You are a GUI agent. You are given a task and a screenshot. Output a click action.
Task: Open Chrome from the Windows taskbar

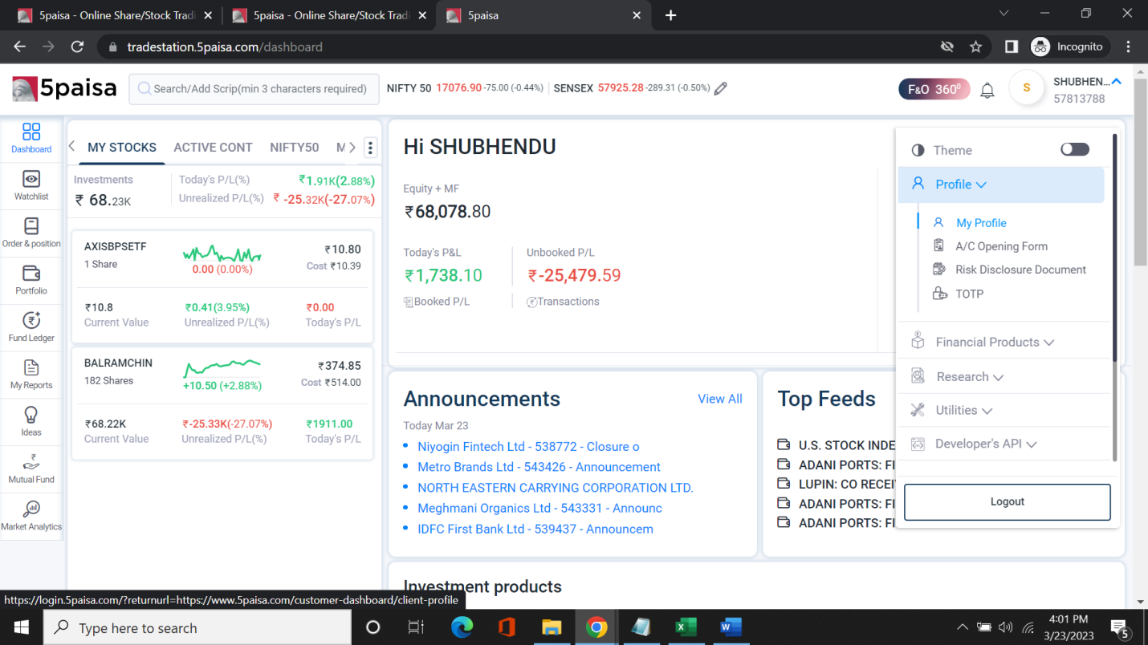point(596,627)
